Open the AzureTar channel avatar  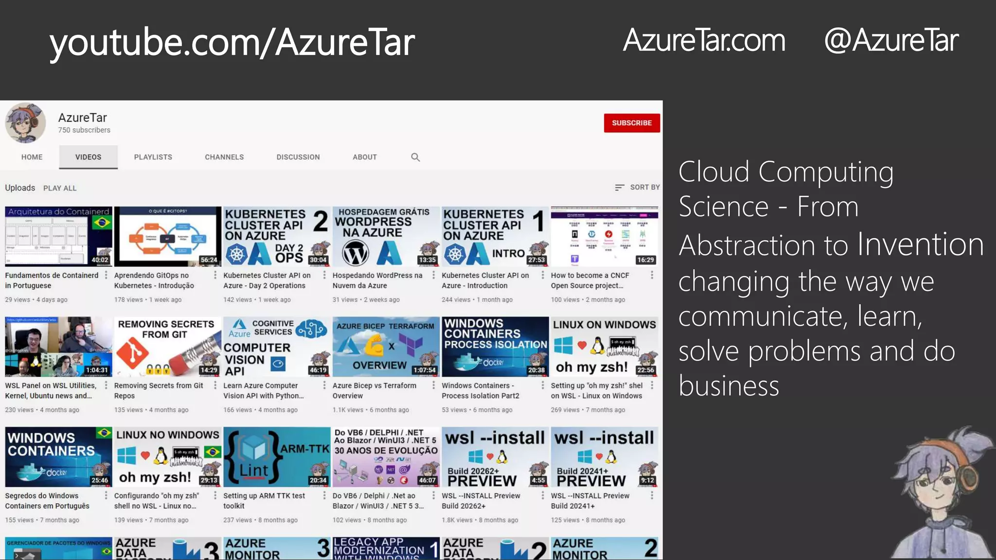(x=26, y=123)
